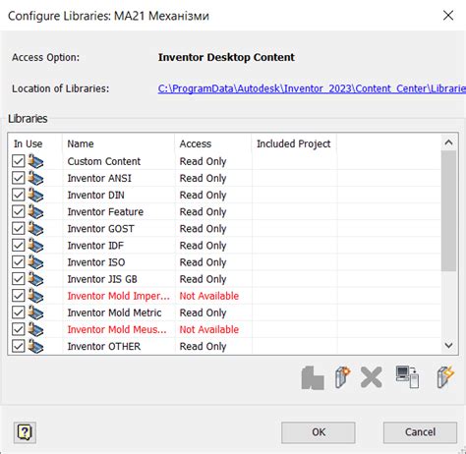Image resolution: width=466 pixels, height=454 pixels.
Task: Open the Location of Libraries path link
Action: coord(312,88)
